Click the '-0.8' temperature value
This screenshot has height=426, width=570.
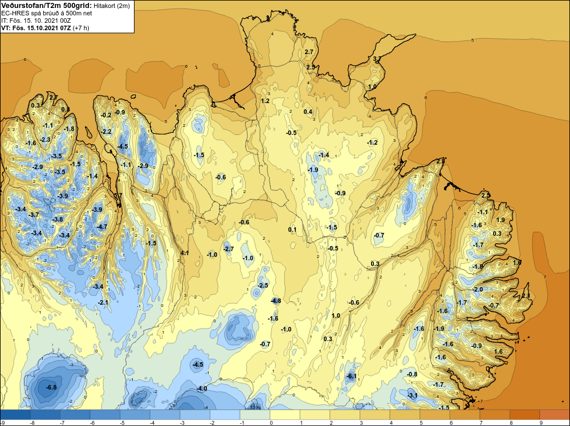coord(412,374)
